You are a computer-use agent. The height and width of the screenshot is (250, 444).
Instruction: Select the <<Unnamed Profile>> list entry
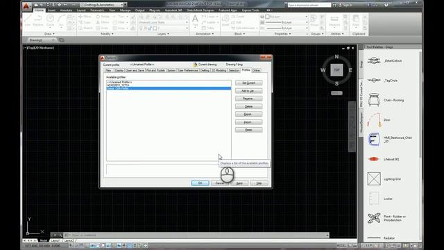click(169, 82)
